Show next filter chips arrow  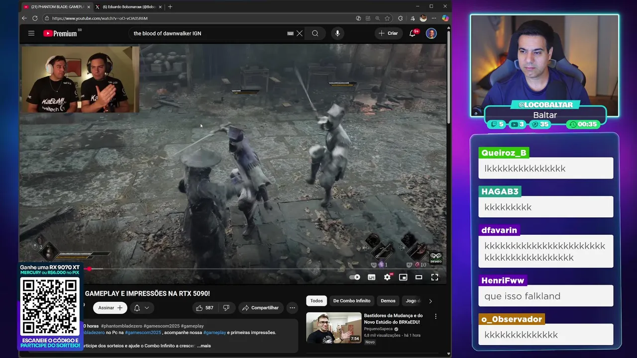tap(430, 301)
